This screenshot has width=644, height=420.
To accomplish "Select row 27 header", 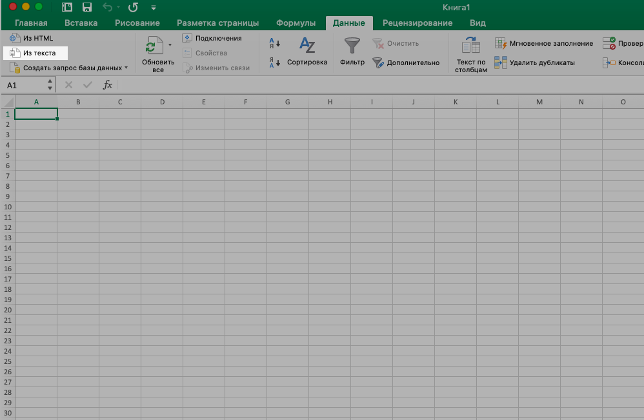I will [8, 382].
